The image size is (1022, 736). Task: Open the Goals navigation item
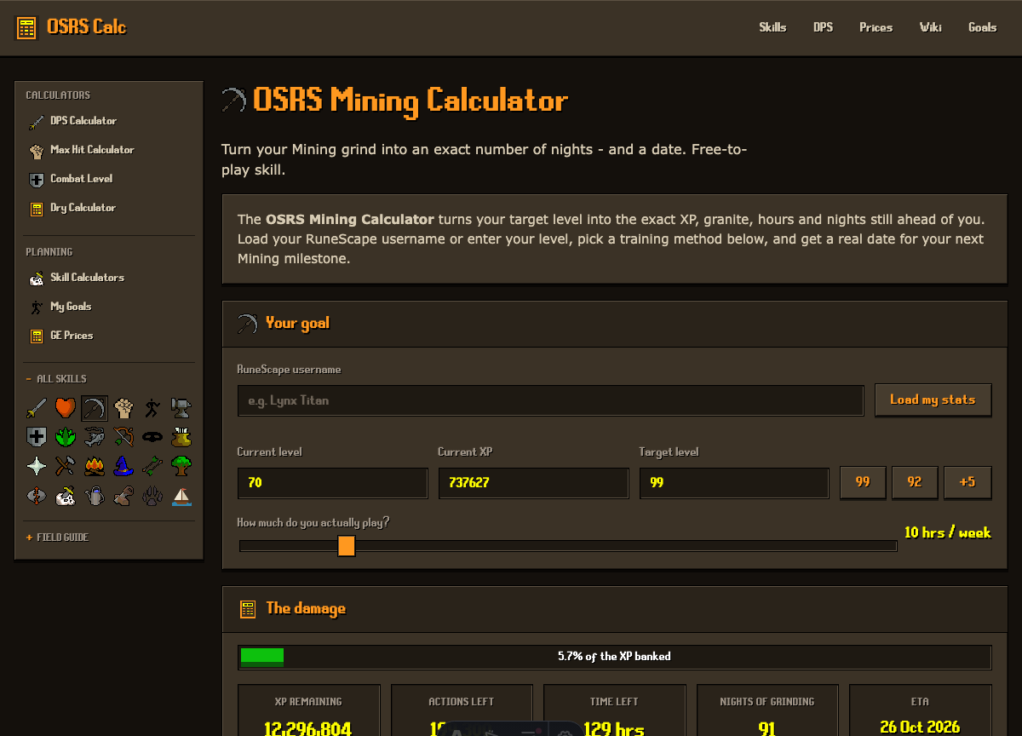tap(982, 27)
